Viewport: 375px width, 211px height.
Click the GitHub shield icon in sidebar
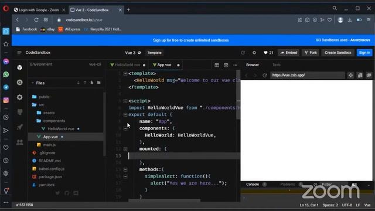19,112
